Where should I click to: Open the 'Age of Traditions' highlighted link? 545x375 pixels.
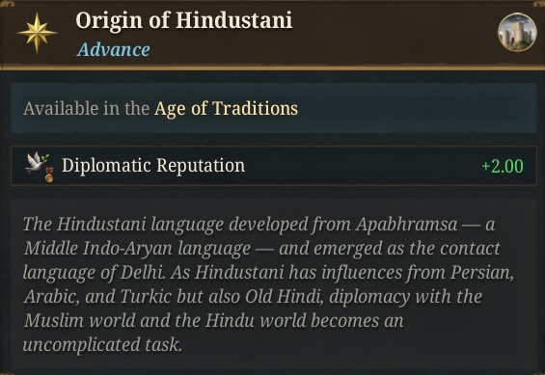coord(226,108)
